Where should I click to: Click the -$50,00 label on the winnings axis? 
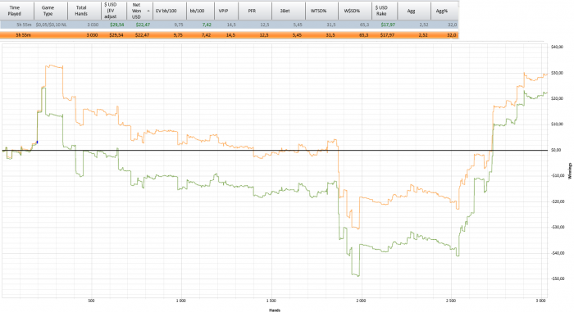coord(557,278)
